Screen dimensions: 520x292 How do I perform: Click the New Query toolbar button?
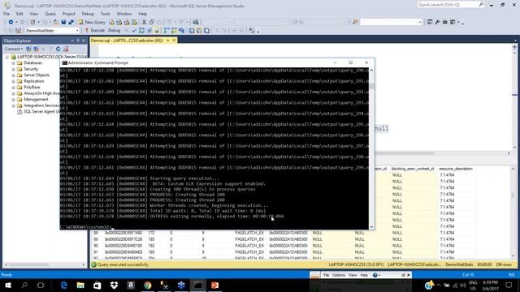92,22
